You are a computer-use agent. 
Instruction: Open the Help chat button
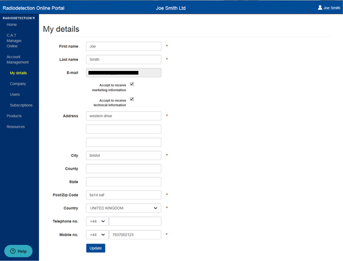19,251
